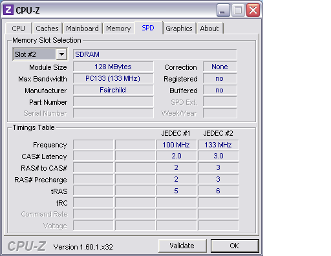Click the Validate button
The width and height of the screenshot is (331, 256).
[182, 246]
